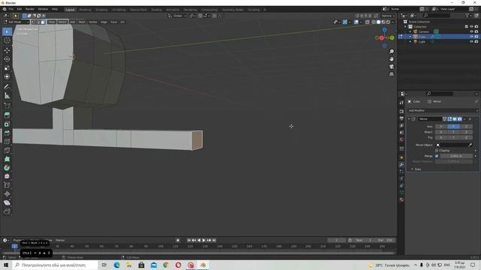Expand the Light item in outliner
This screenshot has height=270, width=481.
(410, 41)
